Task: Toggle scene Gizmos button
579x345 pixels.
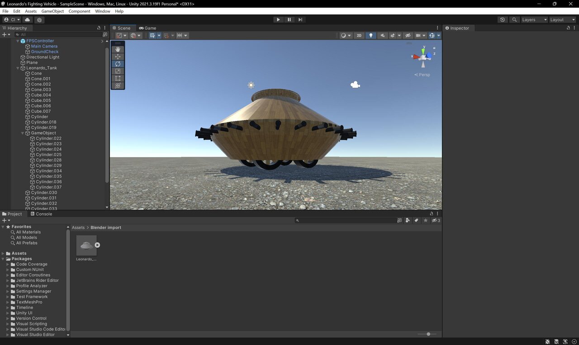Action: [432, 35]
